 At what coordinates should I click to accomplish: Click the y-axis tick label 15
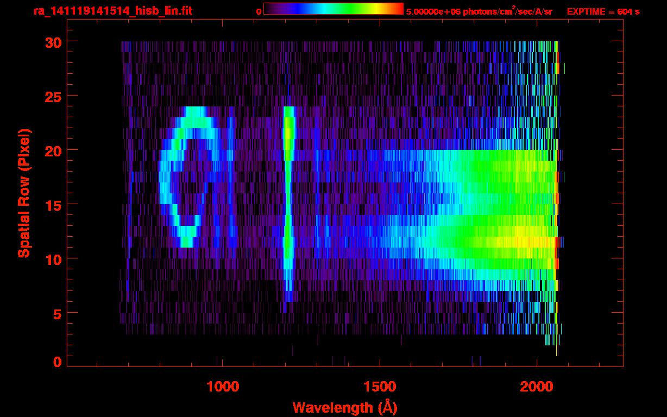pyautogui.click(x=52, y=205)
